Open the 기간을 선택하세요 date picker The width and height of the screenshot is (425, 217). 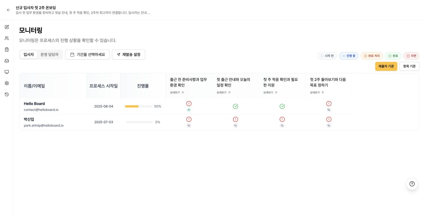(87, 55)
